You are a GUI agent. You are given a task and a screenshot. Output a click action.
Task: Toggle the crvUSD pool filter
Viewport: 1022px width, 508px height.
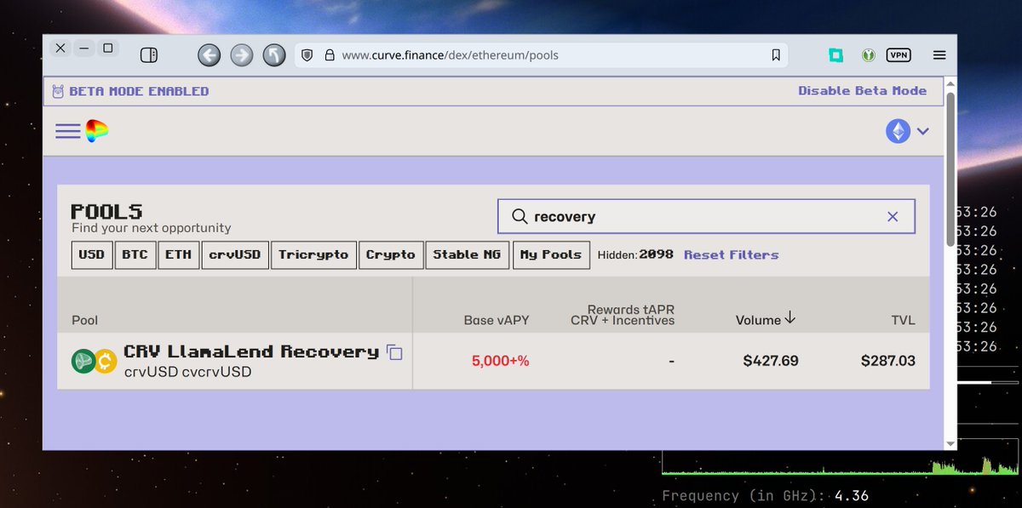pyautogui.click(x=236, y=254)
